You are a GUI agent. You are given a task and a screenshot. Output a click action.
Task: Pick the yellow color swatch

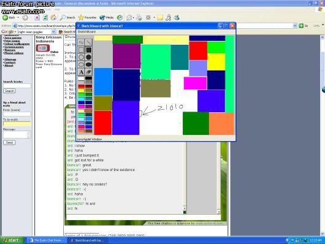click(81, 90)
